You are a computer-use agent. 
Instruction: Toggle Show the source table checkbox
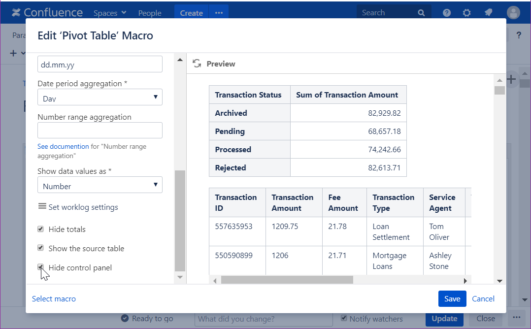click(41, 248)
